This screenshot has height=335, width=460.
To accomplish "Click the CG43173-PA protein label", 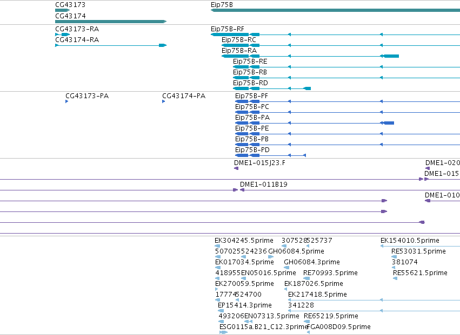I will click(x=87, y=96).
